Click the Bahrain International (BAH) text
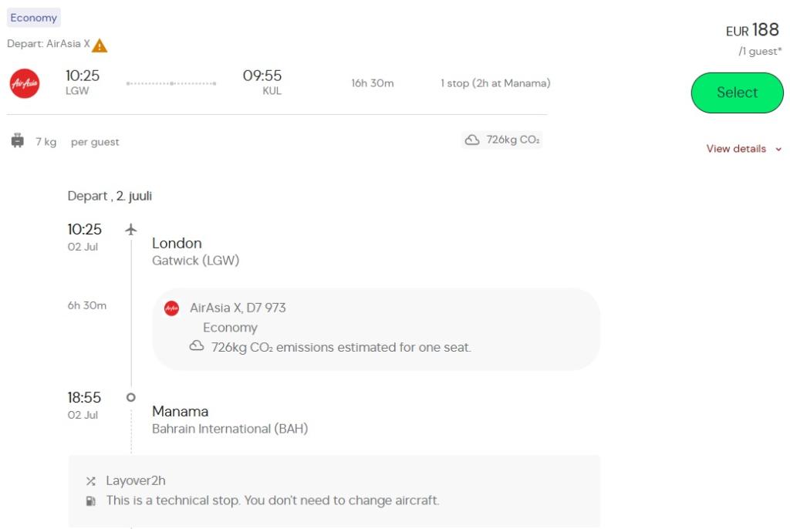This screenshot has height=529, width=790. pos(230,429)
